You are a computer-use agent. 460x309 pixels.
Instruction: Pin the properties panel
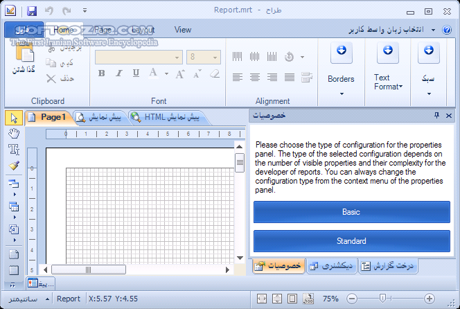click(436, 115)
